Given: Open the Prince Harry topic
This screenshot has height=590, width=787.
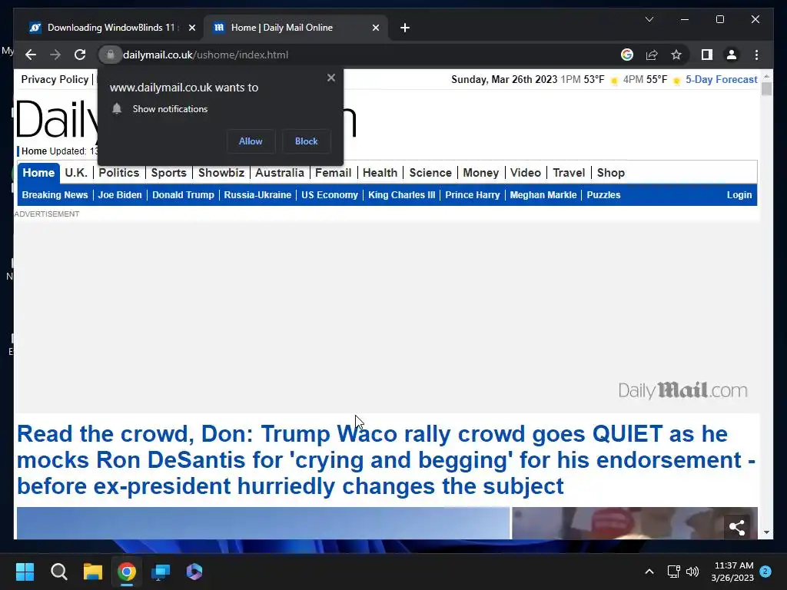Looking at the screenshot, I should [473, 194].
